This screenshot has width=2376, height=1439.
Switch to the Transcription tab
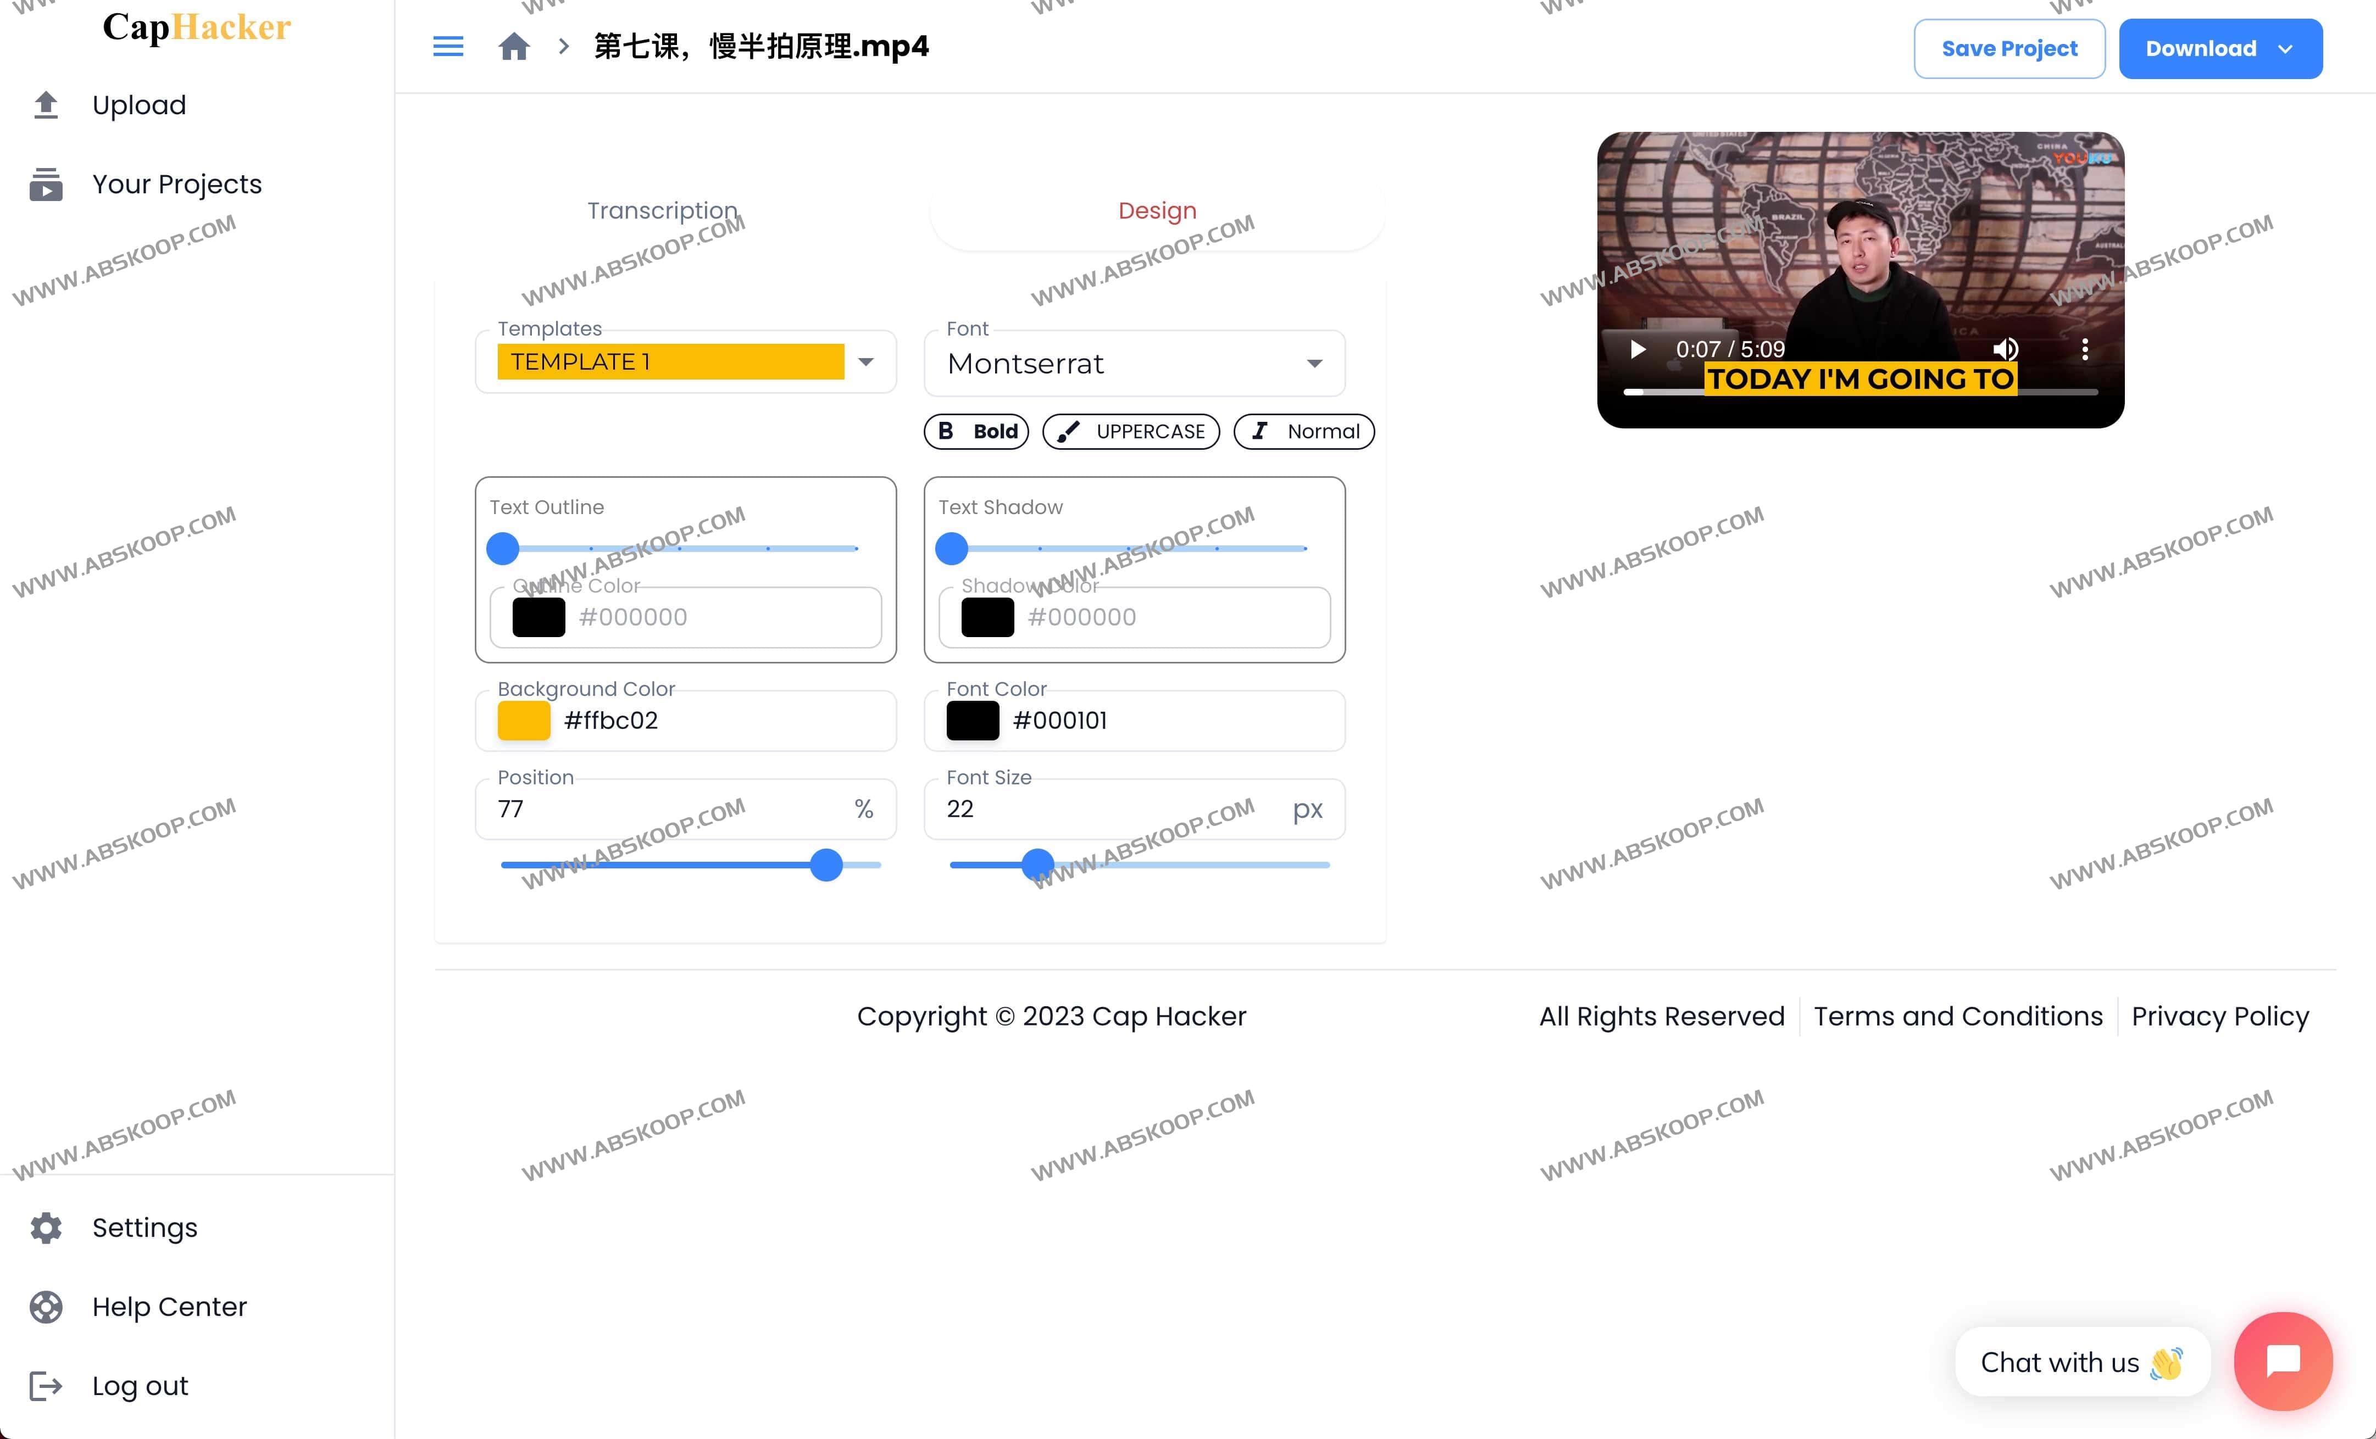coord(664,210)
